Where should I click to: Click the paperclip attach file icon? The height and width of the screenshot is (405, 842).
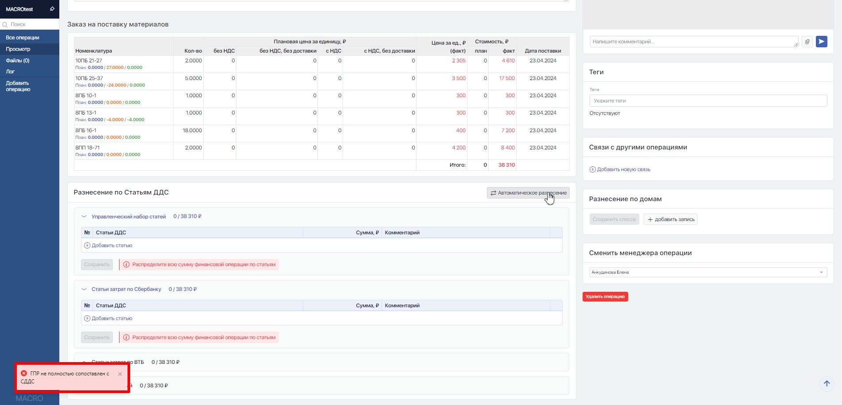click(x=807, y=42)
